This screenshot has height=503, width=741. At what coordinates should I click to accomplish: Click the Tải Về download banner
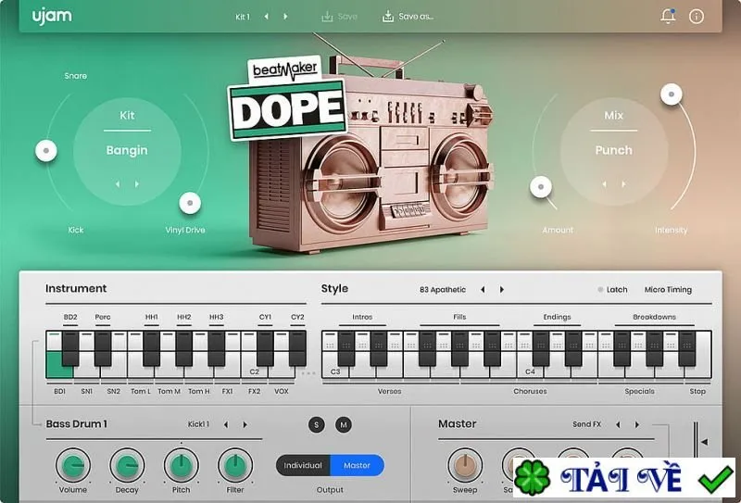click(x=623, y=478)
